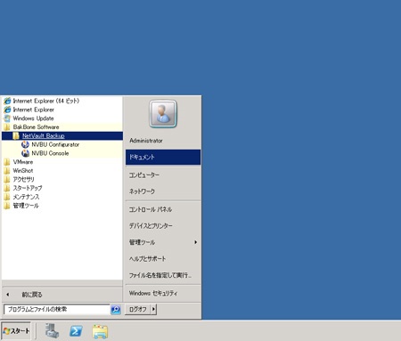The width and height of the screenshot is (401, 341).
Task: Click the Administrator user picture
Action: pos(163,114)
